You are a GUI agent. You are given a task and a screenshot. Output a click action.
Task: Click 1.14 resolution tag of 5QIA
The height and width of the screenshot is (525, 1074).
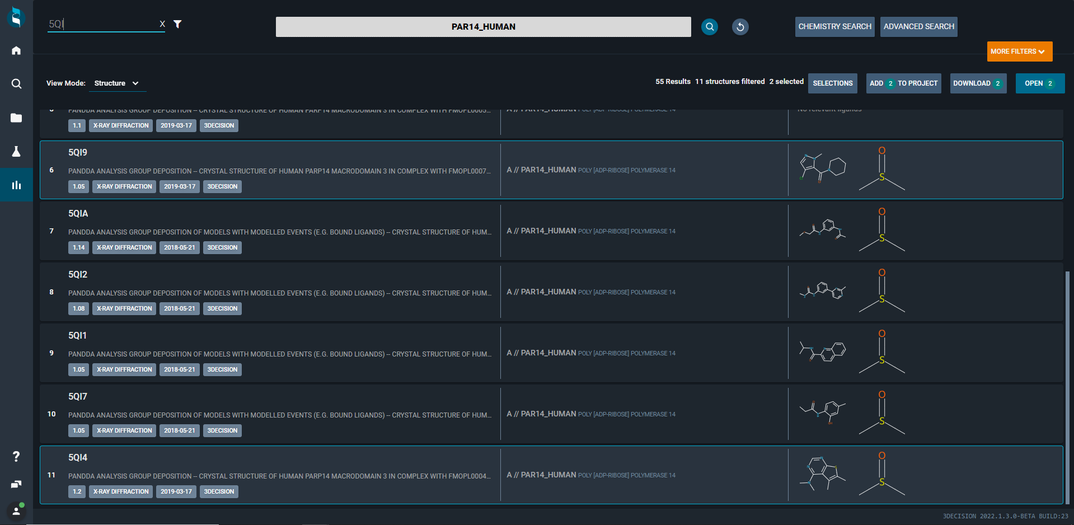79,247
